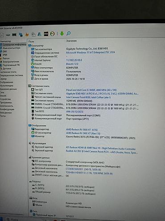Select the C: (NTFS) partition row
Viewport: 165px width, 221px height.
[x=63, y=185]
